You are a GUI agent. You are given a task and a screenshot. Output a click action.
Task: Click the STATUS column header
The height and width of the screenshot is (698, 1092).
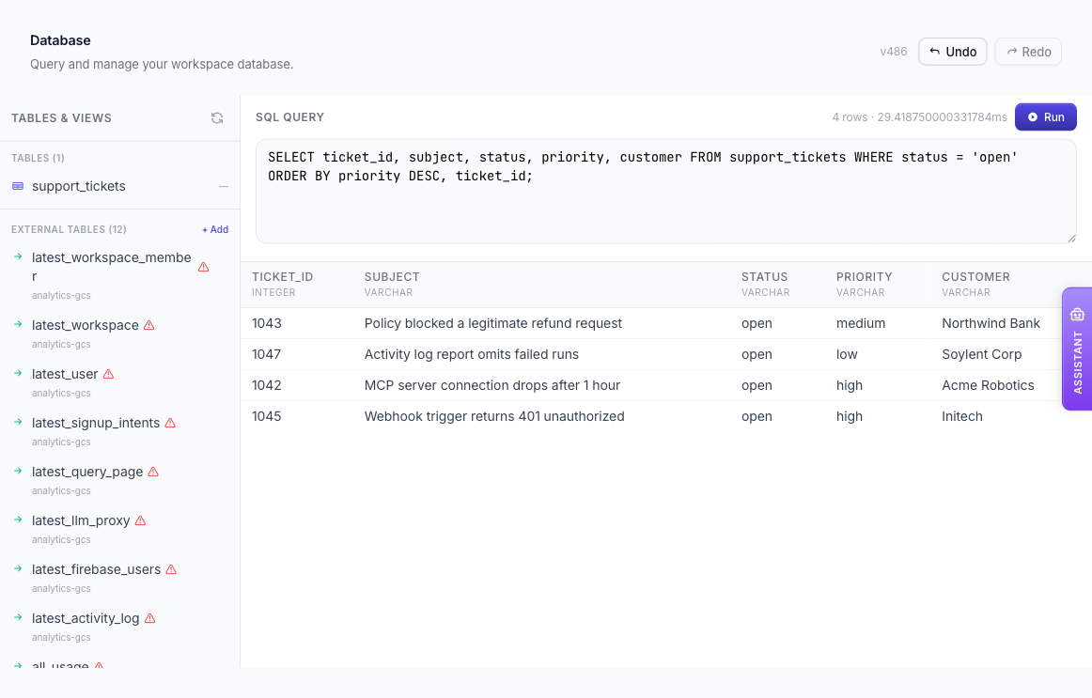pyautogui.click(x=765, y=277)
